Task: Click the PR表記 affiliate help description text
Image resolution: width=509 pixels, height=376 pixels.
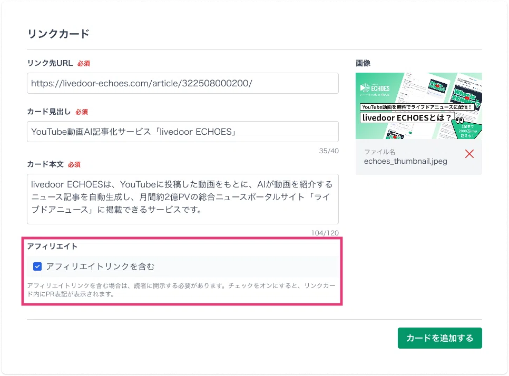Action: (181, 290)
